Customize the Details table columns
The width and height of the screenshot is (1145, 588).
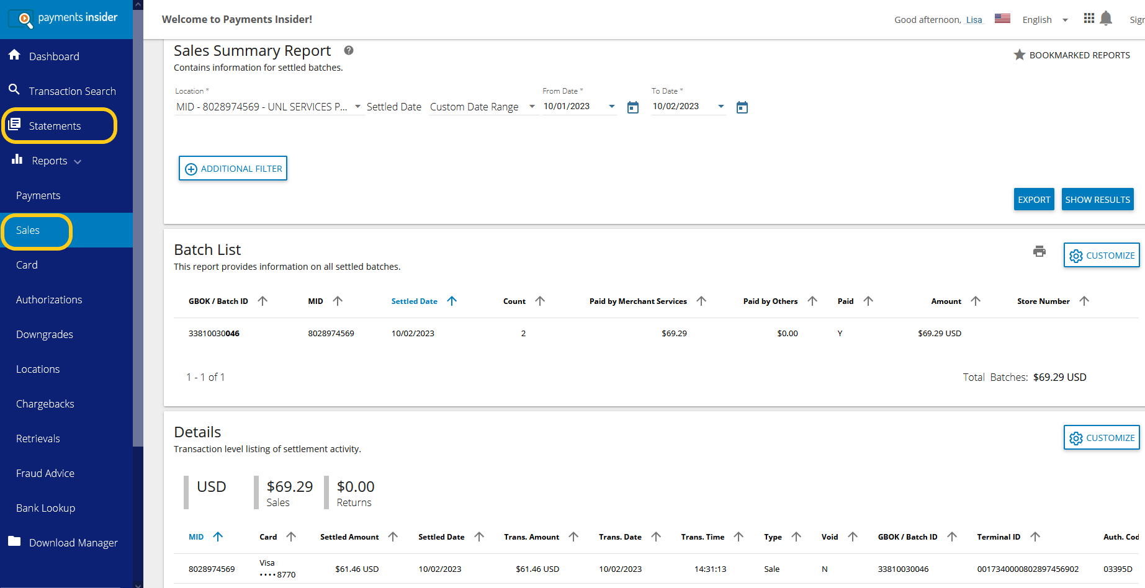1102,437
